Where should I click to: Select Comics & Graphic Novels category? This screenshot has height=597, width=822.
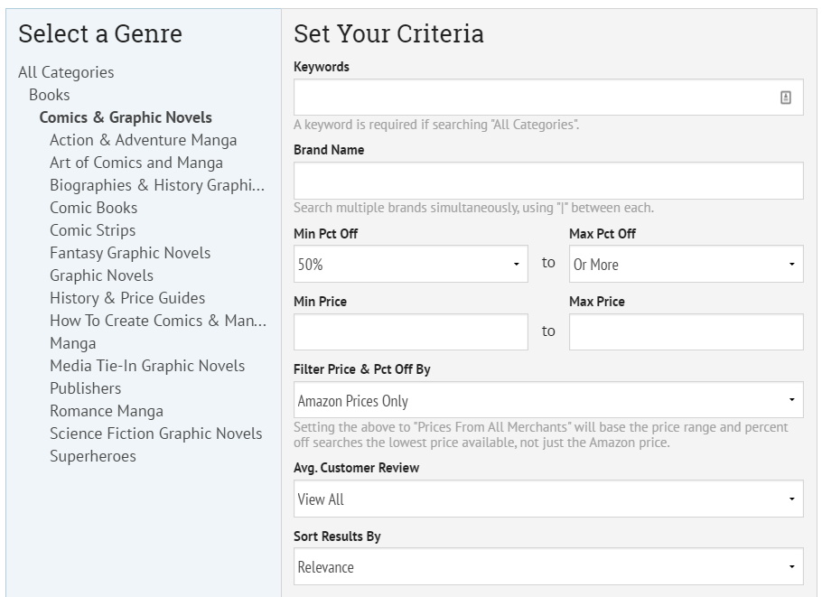pos(126,117)
